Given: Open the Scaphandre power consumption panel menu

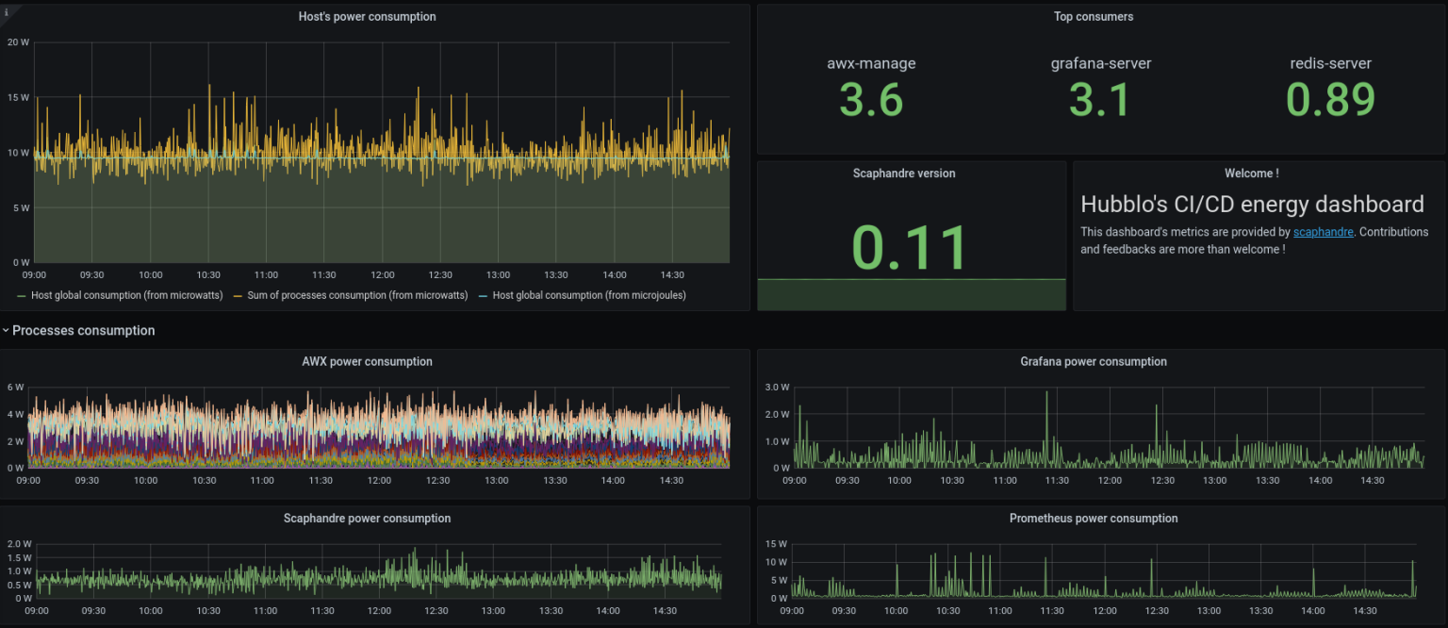Looking at the screenshot, I should (x=367, y=518).
